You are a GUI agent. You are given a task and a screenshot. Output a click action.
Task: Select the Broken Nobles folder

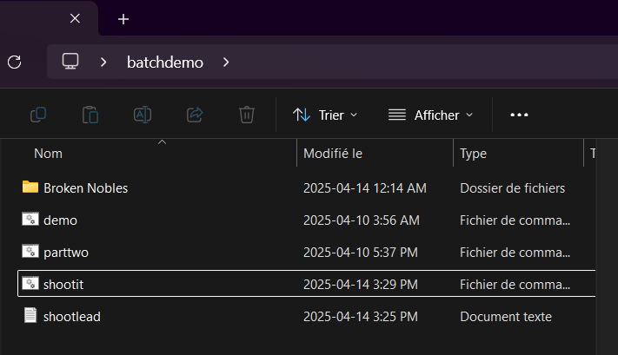[85, 188]
